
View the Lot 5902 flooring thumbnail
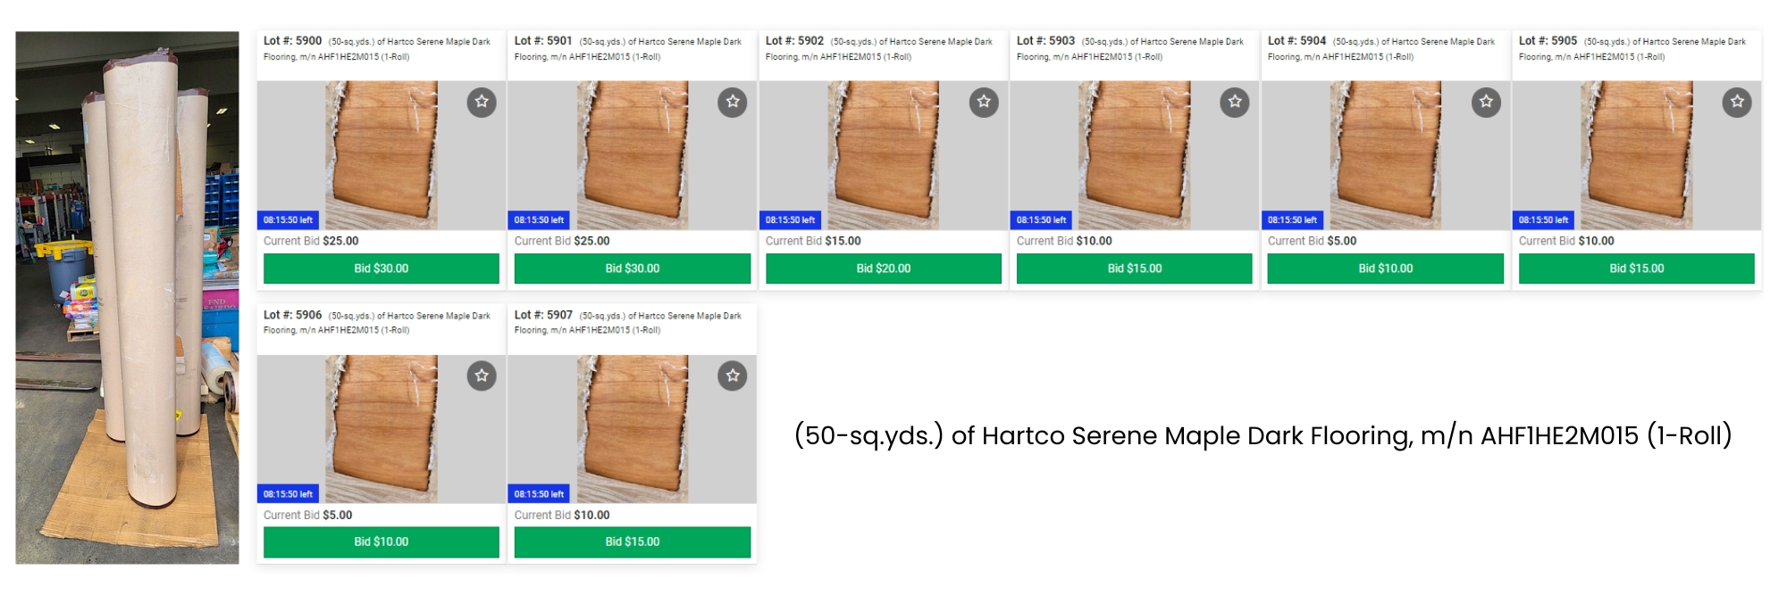(x=884, y=155)
